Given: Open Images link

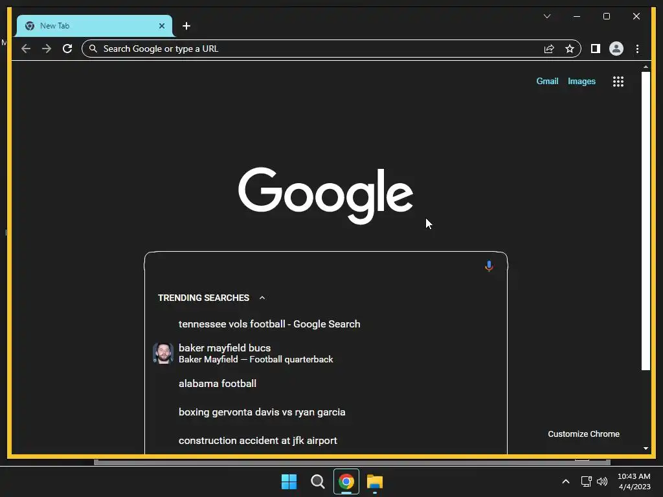Looking at the screenshot, I should point(581,81).
